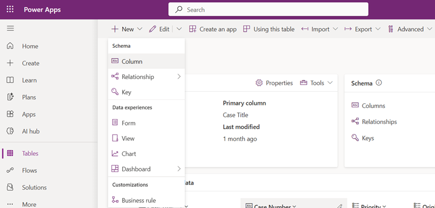435x208 pixels.
Task: Collapse the left navigation hamburger menu
Action: click(10, 28)
